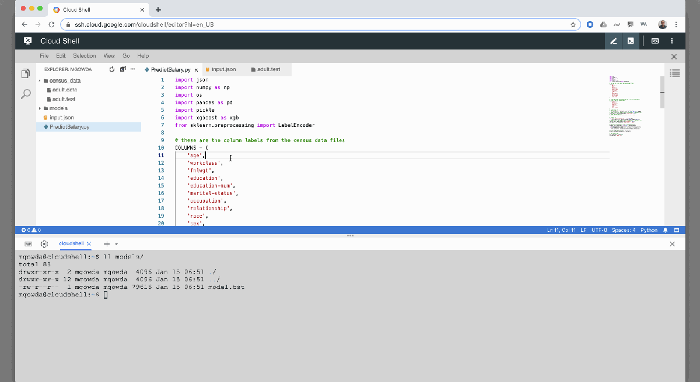Open the outline list icon
This screenshot has height=382, width=700.
point(675,73)
